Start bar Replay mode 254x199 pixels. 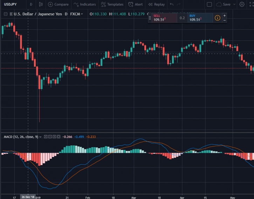click(x=156, y=4)
